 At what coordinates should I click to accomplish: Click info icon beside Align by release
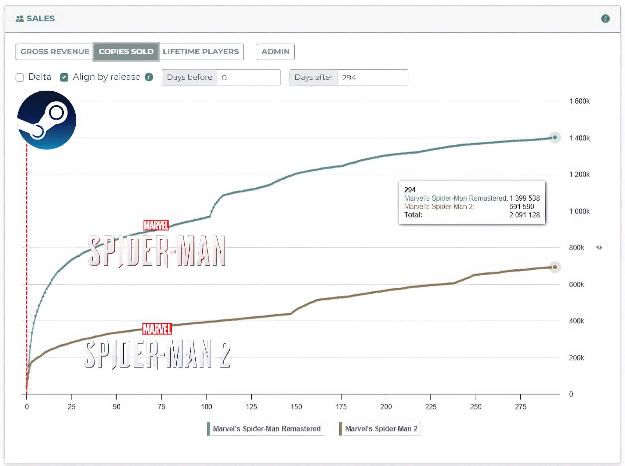[149, 77]
